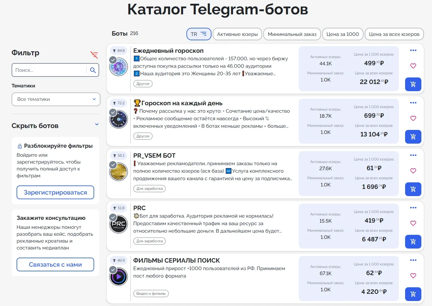Click the heart icon on PRC bot
This screenshot has height=306, width=432.
(x=413, y=223)
